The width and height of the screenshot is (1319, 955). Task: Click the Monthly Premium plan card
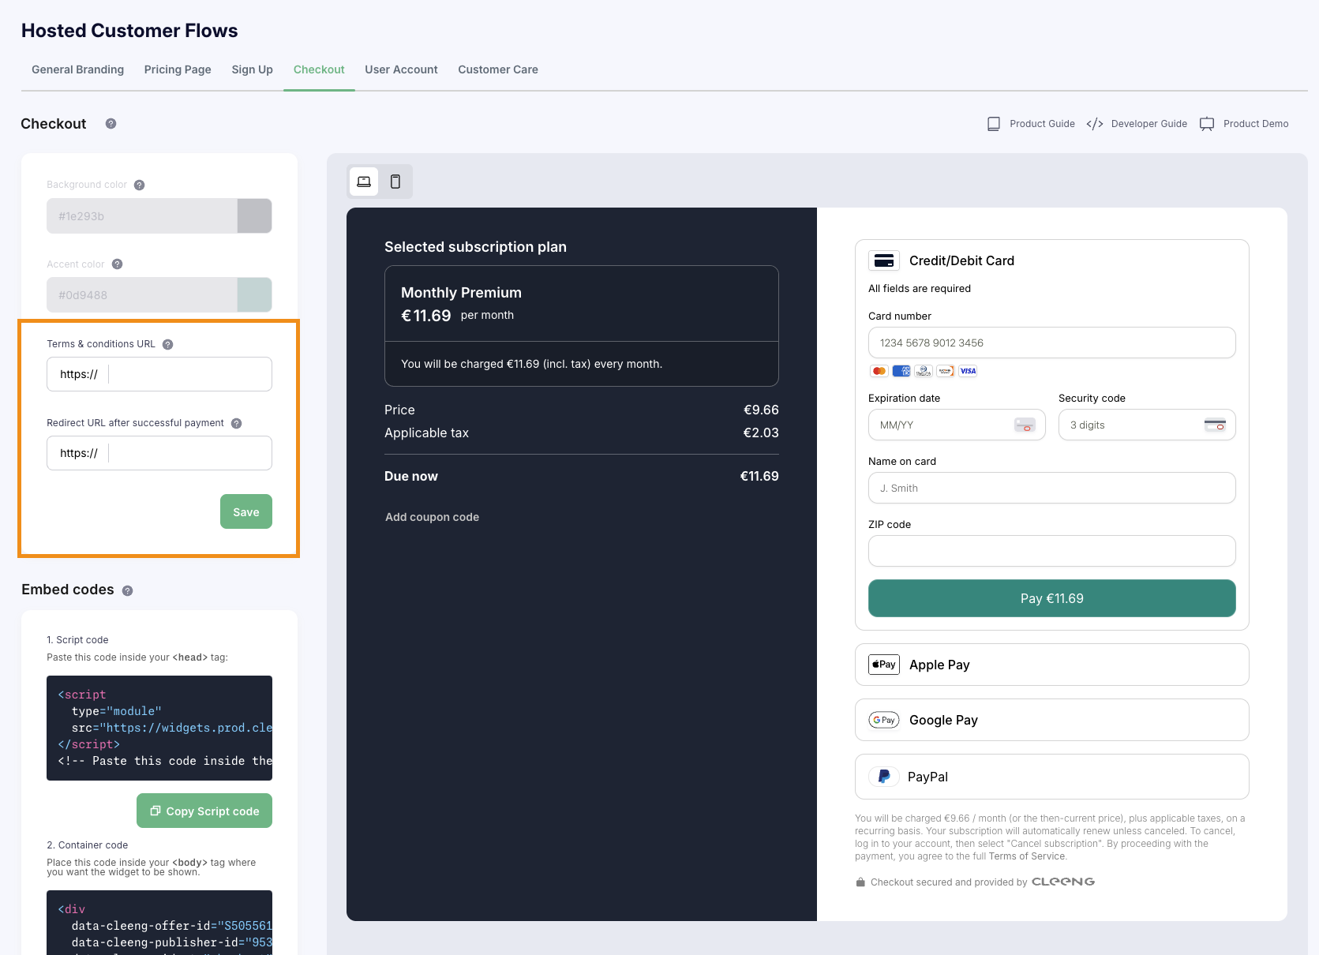click(x=582, y=326)
